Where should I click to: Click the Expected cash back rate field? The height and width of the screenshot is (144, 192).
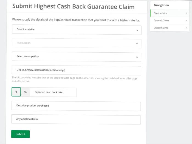[x=53, y=92]
